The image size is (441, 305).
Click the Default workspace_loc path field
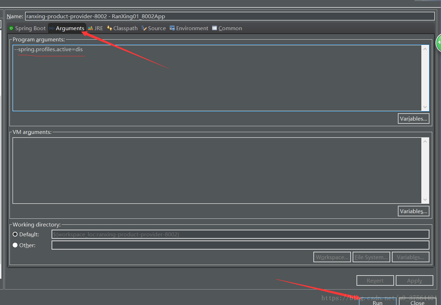point(240,234)
